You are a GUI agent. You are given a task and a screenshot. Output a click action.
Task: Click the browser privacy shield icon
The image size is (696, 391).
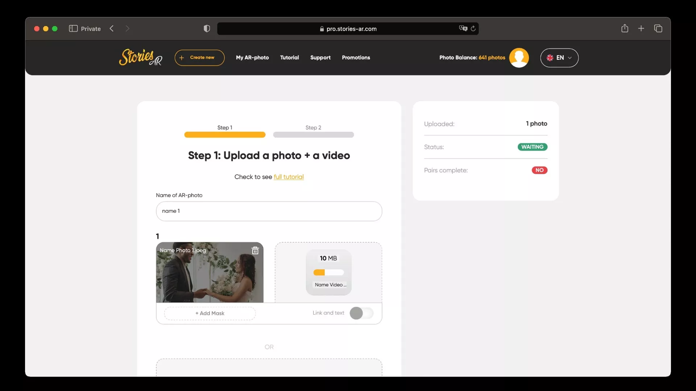[207, 29]
